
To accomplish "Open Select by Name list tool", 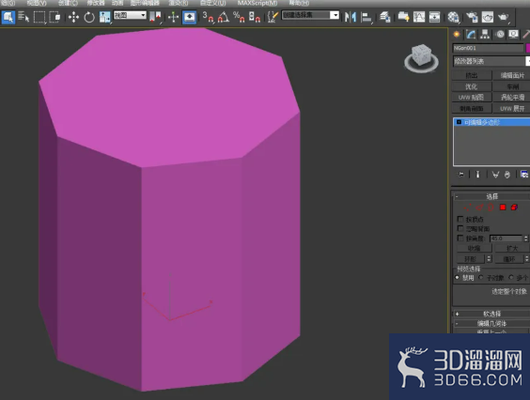I will 23,17.
